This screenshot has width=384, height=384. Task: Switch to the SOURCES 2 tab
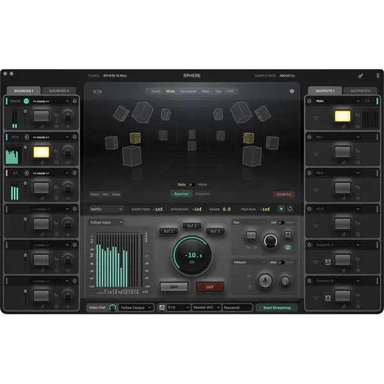[x=59, y=91]
